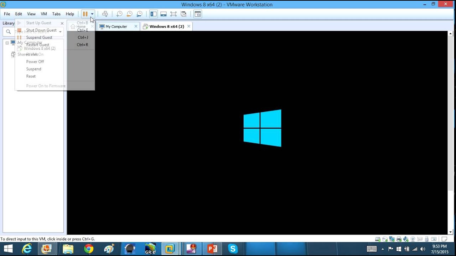The width and height of the screenshot is (456, 256).
Task: Open the touch keyboard tray icon
Action: pyautogui.click(x=372, y=249)
